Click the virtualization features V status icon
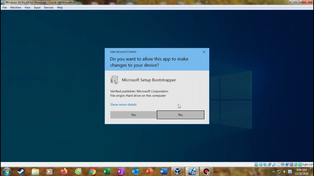 [291, 165]
